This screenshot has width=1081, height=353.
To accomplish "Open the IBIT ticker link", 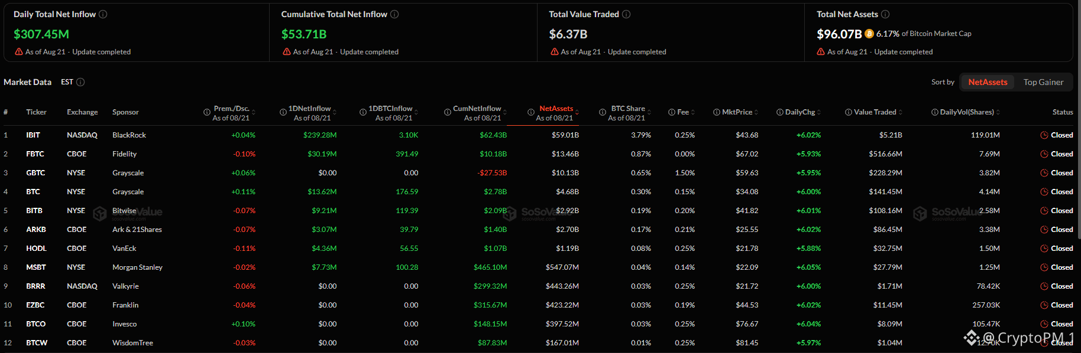I will click(x=33, y=135).
